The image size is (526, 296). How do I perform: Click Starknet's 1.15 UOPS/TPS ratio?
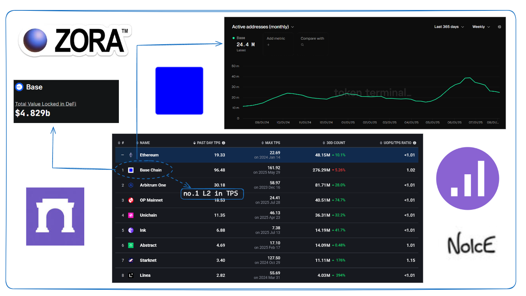(410, 260)
